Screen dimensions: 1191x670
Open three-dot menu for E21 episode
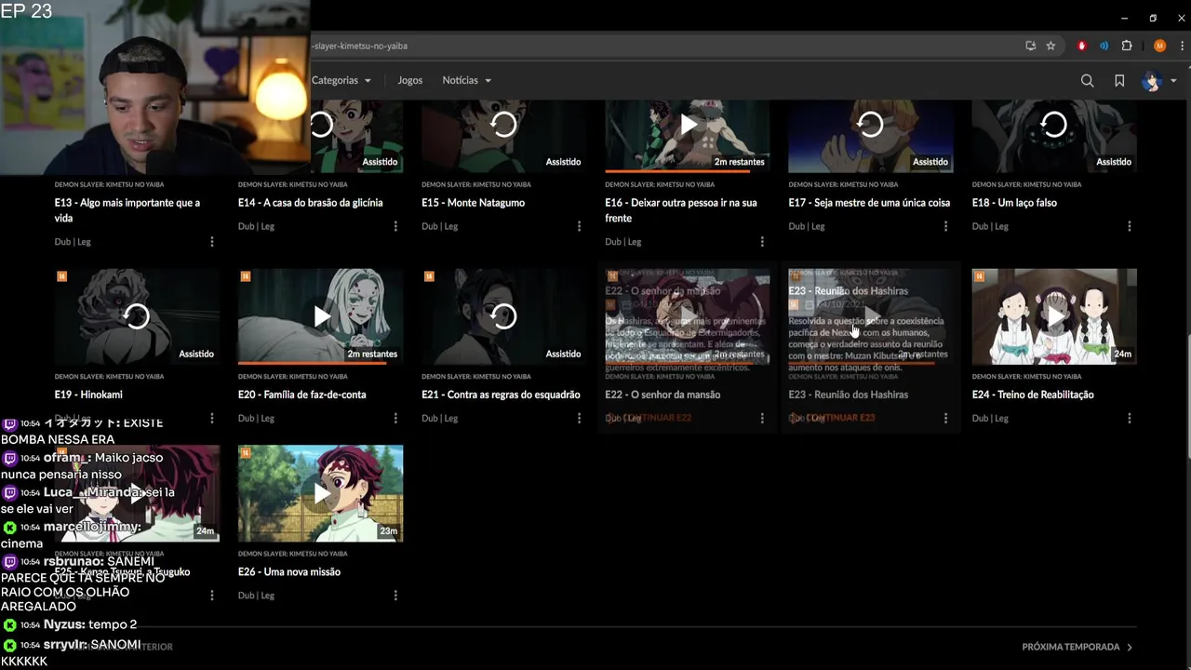coord(579,419)
